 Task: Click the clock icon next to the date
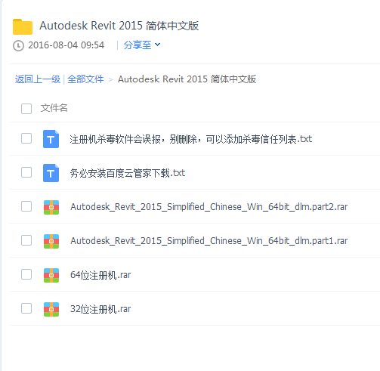(x=18, y=45)
